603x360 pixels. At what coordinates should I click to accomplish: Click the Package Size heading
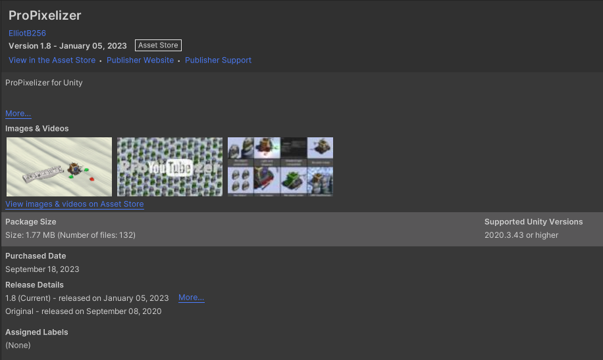(x=31, y=222)
